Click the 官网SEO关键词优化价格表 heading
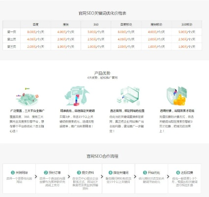Image resolution: width=209 pixels, height=197 pixels. (102, 13)
